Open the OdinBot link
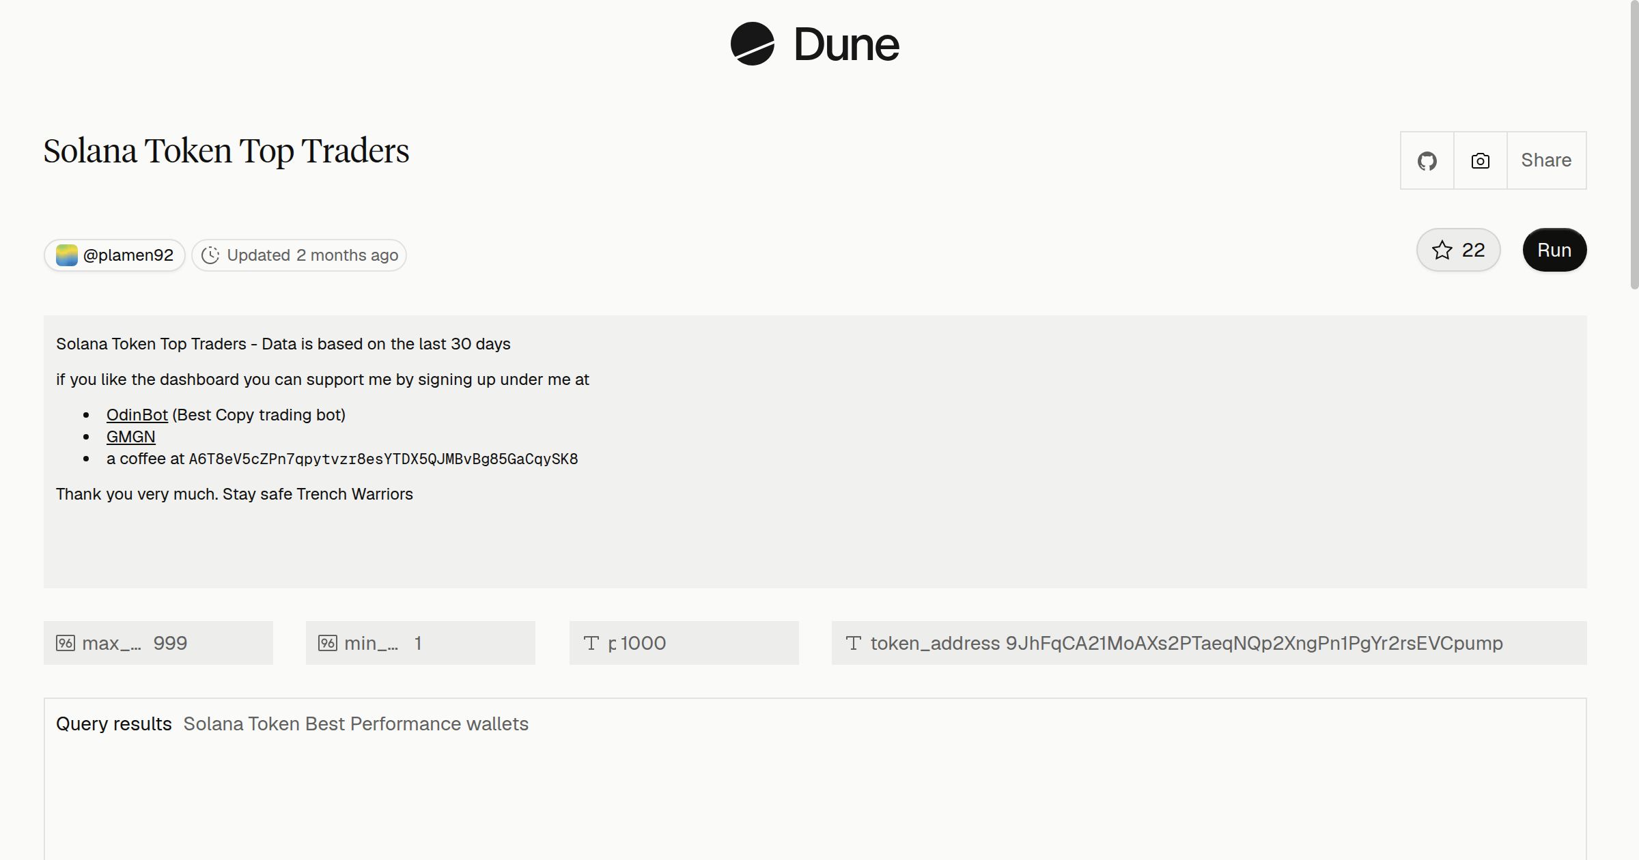This screenshot has width=1639, height=860. click(137, 415)
